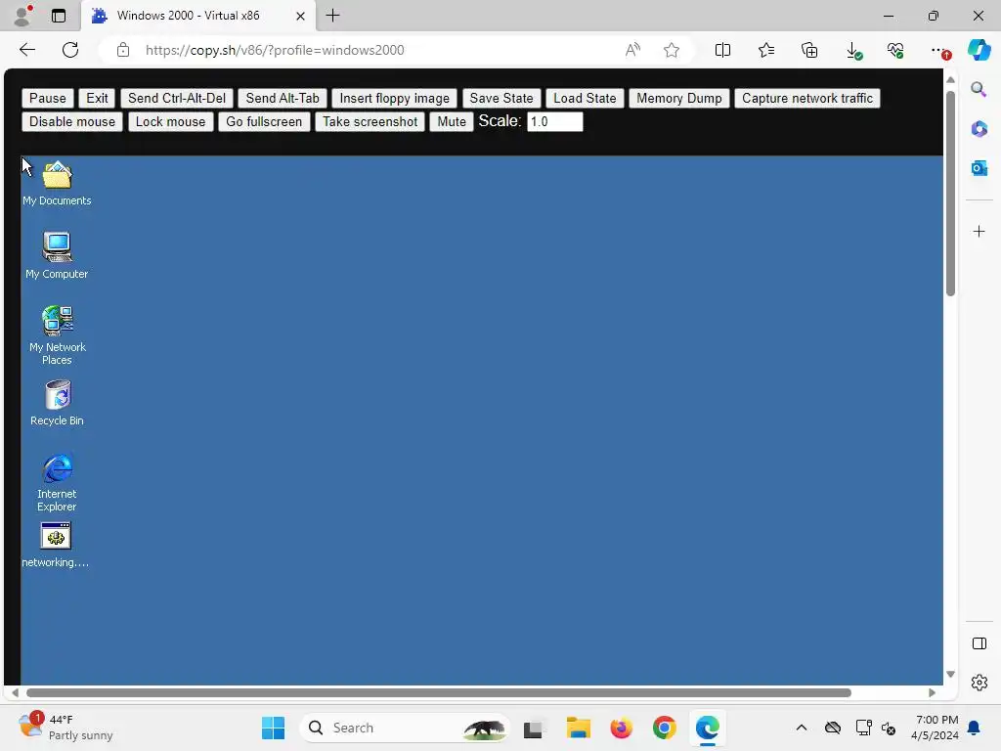Open Edge Settings and more menu
This screenshot has width=1001, height=751.
coord(939,51)
